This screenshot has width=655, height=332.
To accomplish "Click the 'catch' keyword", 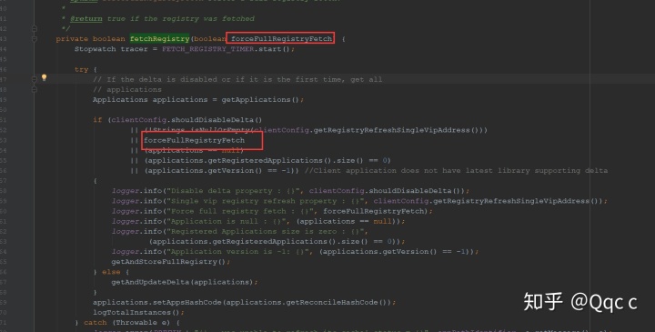I will click(x=95, y=322).
